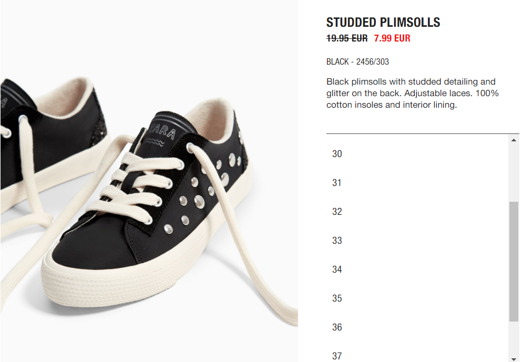Click the product description paragraph

412,93
